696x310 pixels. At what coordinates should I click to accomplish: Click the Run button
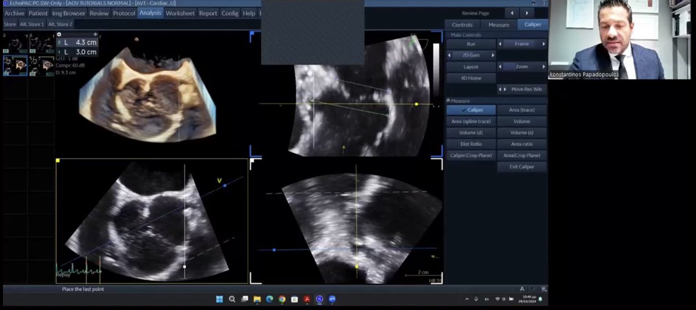point(472,44)
